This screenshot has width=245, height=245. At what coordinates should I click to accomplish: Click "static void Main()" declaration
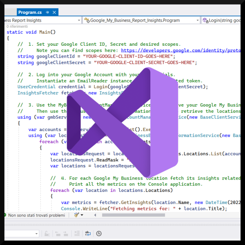31,32
